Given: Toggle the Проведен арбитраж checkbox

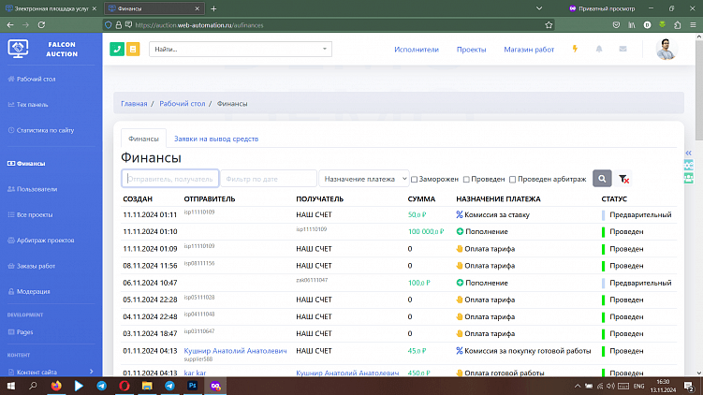Looking at the screenshot, I should pos(512,179).
